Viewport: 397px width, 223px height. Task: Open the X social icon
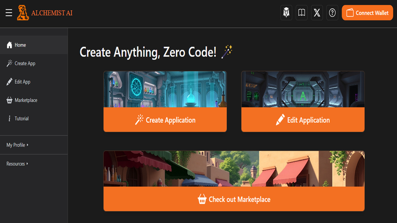(x=317, y=13)
